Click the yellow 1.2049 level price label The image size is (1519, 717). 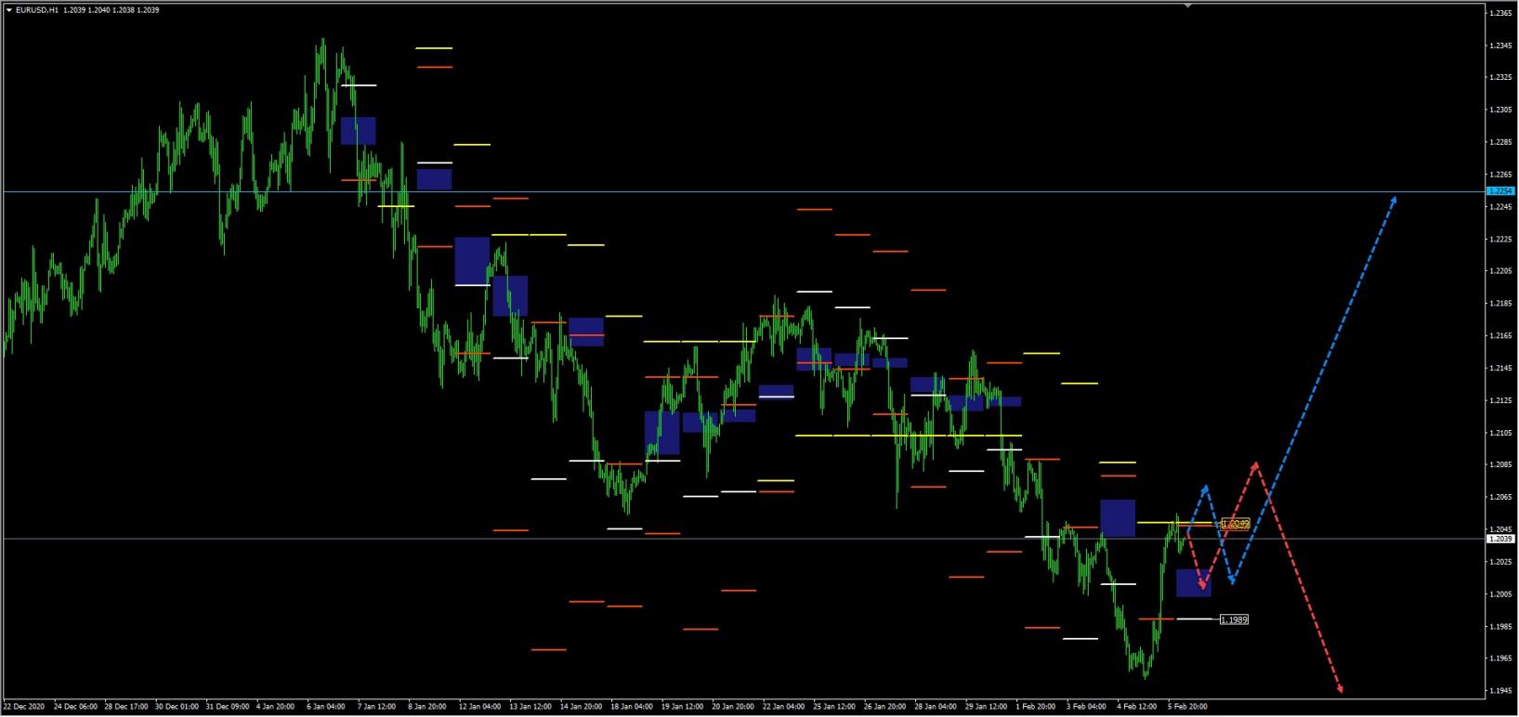point(1235,525)
